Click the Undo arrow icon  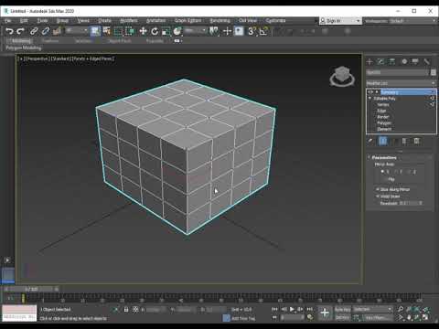click(x=9, y=31)
